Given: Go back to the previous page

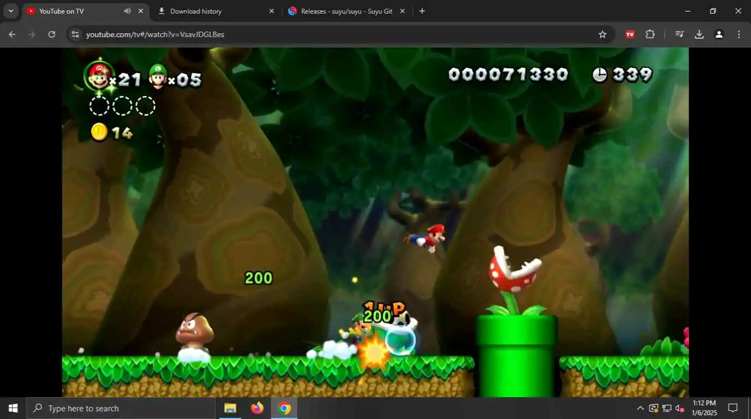Looking at the screenshot, I should [x=12, y=34].
